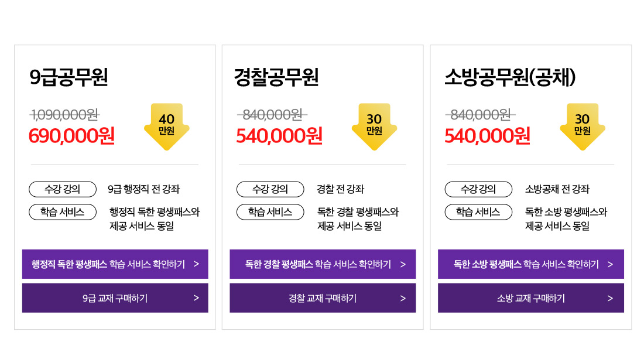
Task: Select the 학습 서비스 tag in 경찰공무원 card
Action: 270,212
